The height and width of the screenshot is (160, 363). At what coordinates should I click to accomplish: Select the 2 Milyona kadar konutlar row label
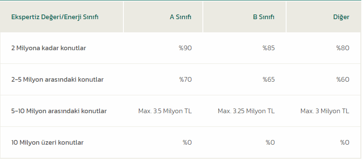click(49, 48)
